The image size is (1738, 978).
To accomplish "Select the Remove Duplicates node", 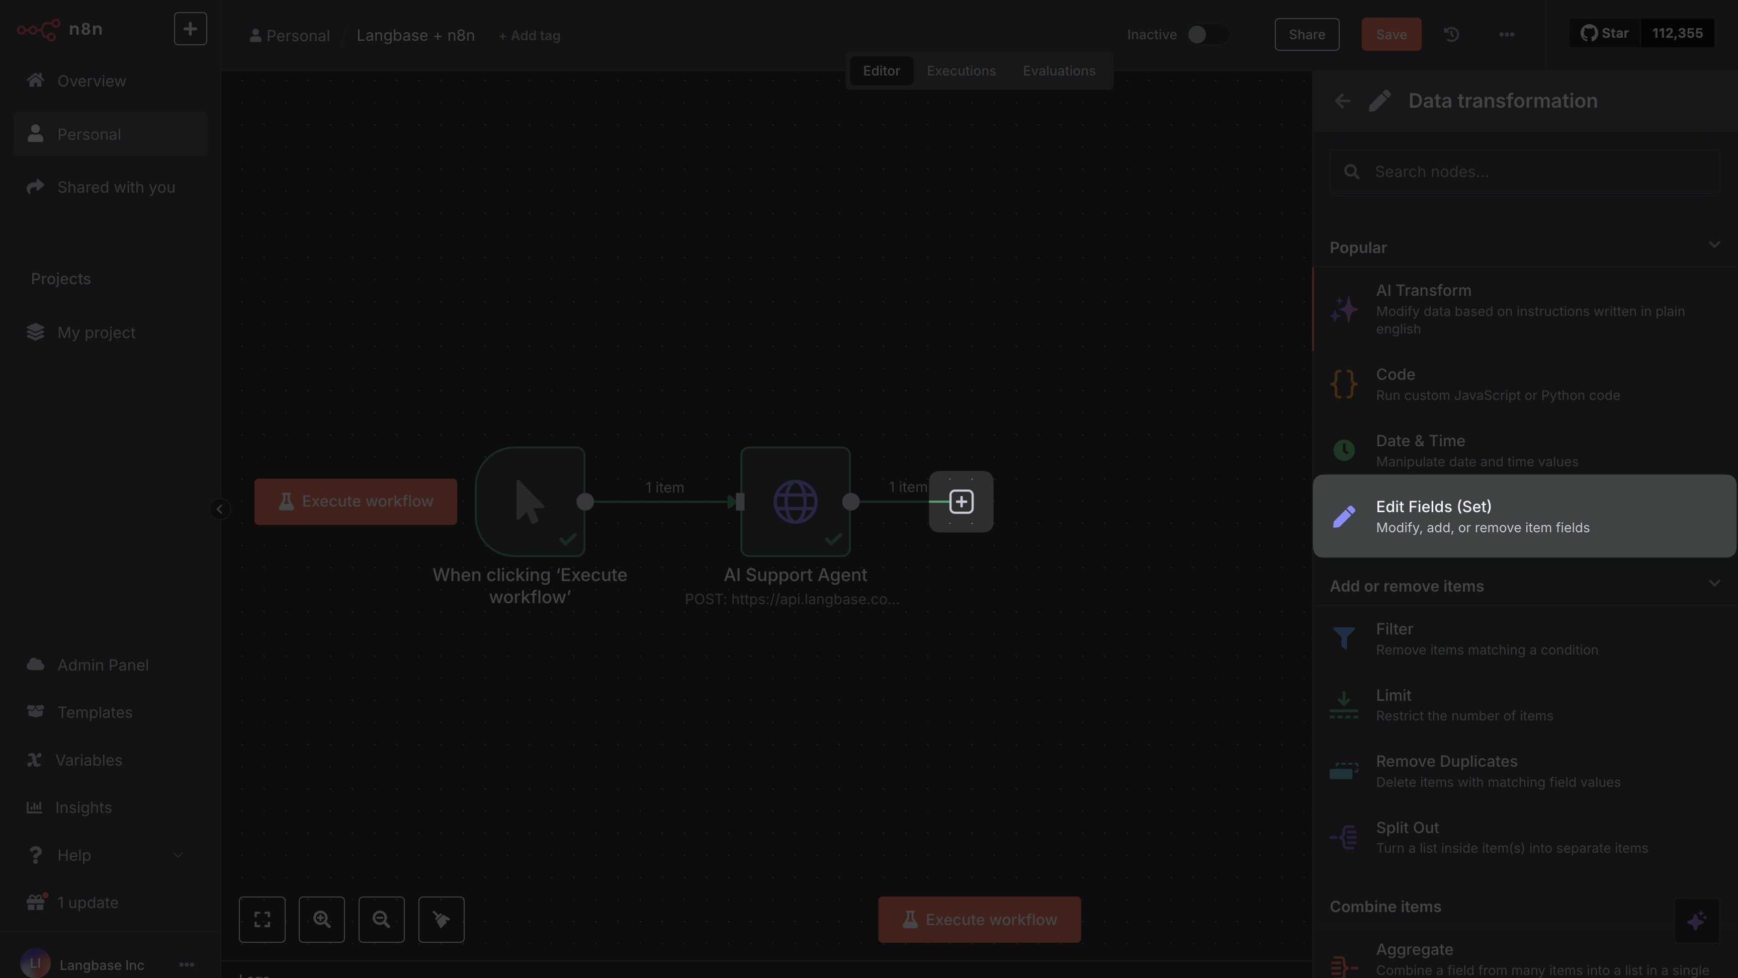I will pos(1525,771).
